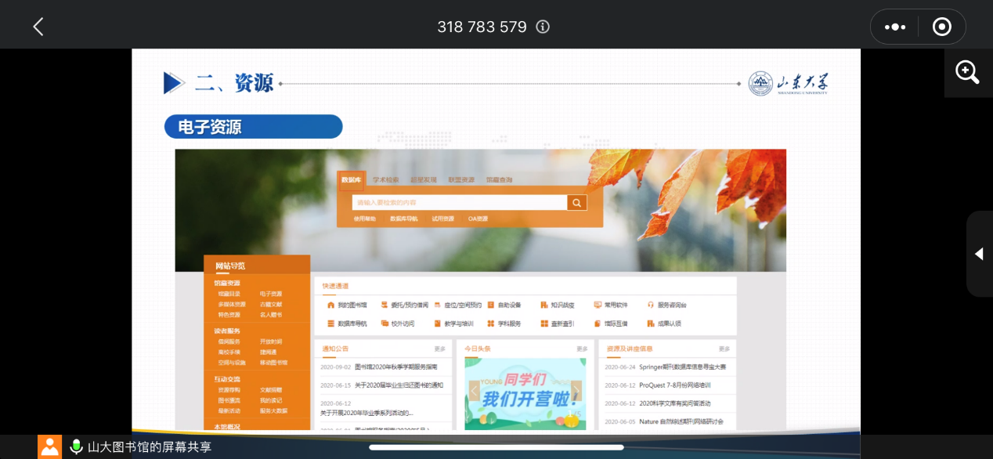The height and width of the screenshot is (459, 993).
Task: Click the 常用软件 monitor icon
Action: 598,305
